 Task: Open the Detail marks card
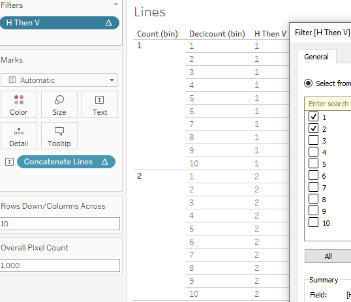tap(19, 136)
